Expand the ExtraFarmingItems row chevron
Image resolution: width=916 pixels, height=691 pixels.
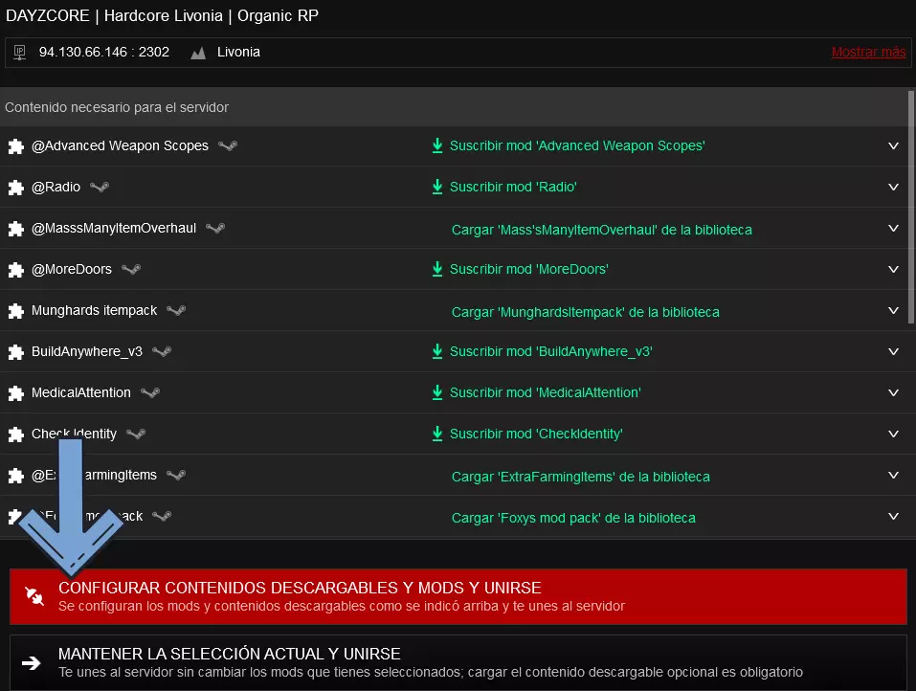coord(893,475)
